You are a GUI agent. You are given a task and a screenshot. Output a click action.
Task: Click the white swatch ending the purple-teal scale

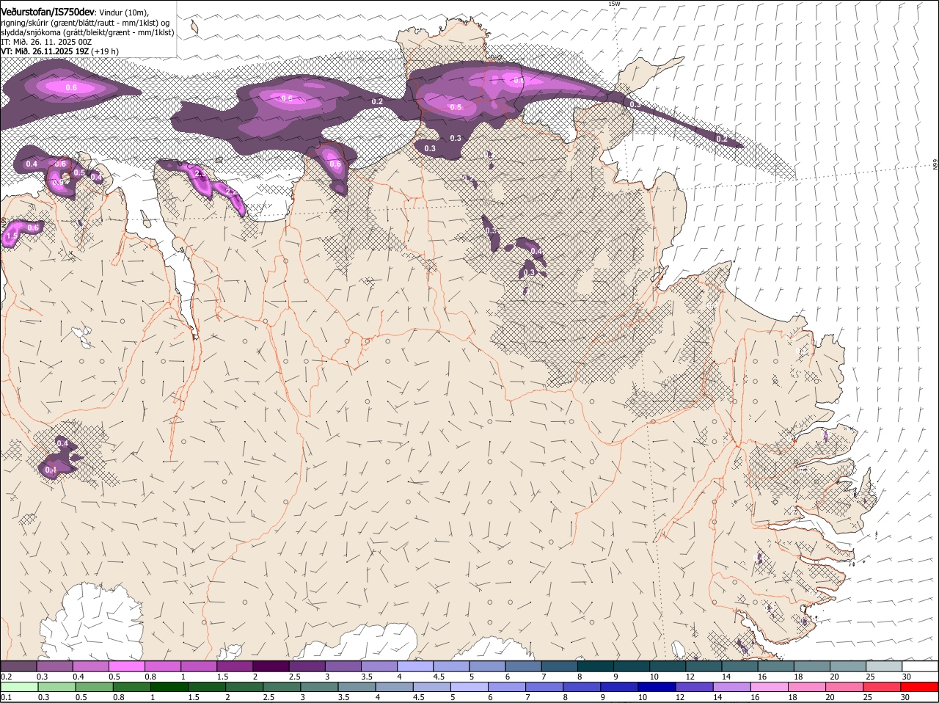pos(920,666)
